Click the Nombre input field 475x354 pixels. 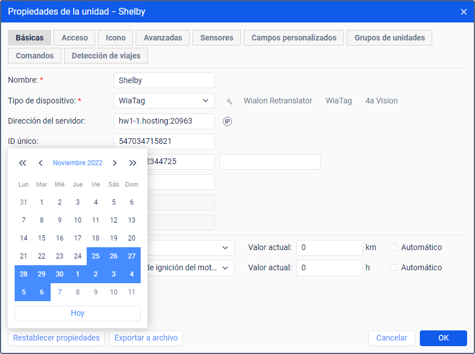[x=164, y=80]
